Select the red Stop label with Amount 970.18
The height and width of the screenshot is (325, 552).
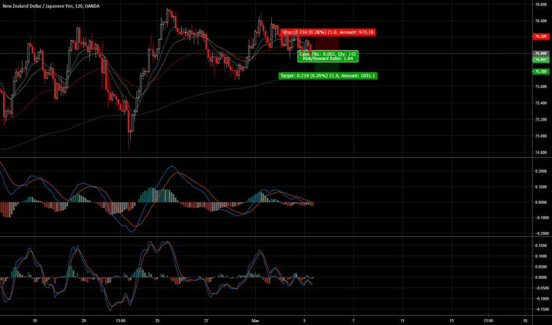(x=328, y=32)
